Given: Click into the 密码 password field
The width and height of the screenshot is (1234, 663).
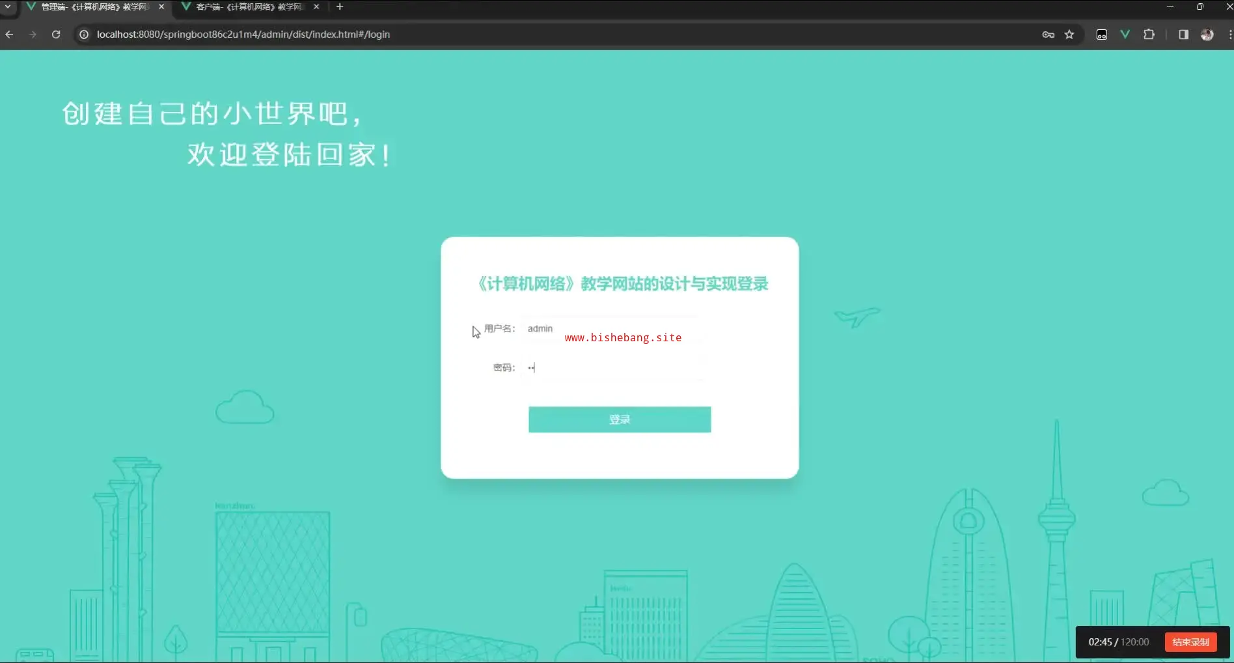Looking at the screenshot, I should [x=610, y=368].
